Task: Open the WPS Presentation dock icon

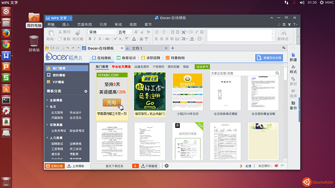Action: tap(6, 67)
